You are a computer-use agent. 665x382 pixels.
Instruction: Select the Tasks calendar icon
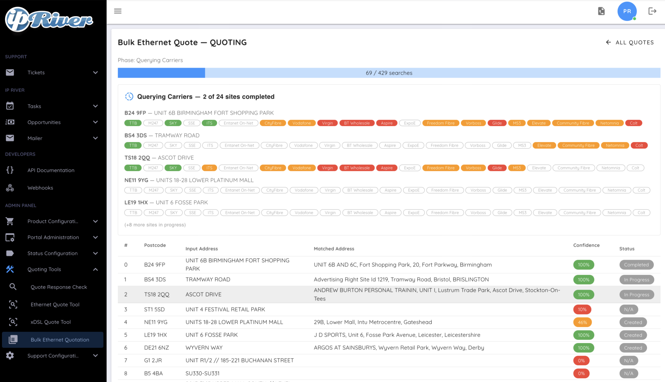[x=10, y=106]
